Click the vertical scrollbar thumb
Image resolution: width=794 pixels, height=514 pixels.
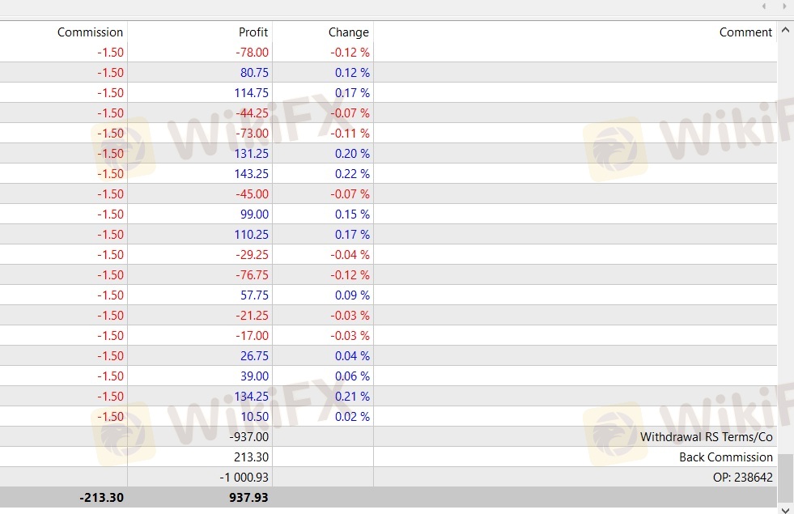coord(785,478)
